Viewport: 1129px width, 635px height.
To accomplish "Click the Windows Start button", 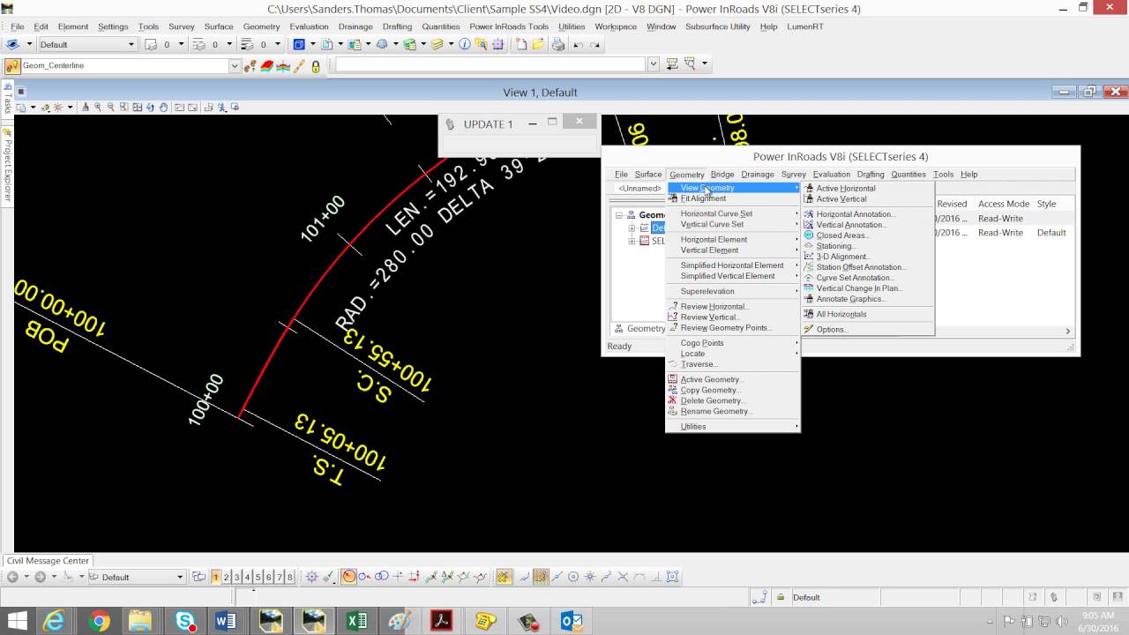I will click(17, 621).
